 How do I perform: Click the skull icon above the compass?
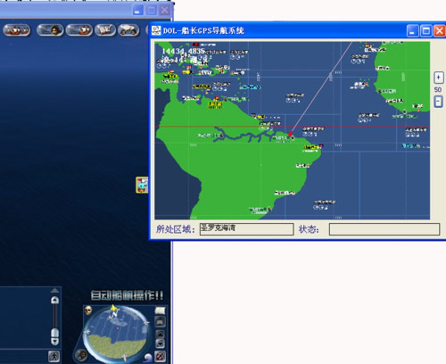tap(89, 310)
